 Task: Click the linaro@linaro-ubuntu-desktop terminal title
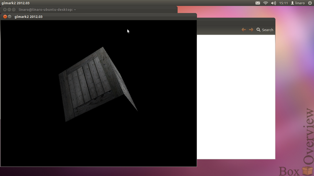47,10
